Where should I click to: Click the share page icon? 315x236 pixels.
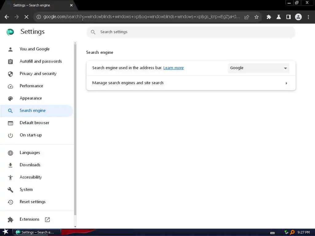pos(247,17)
